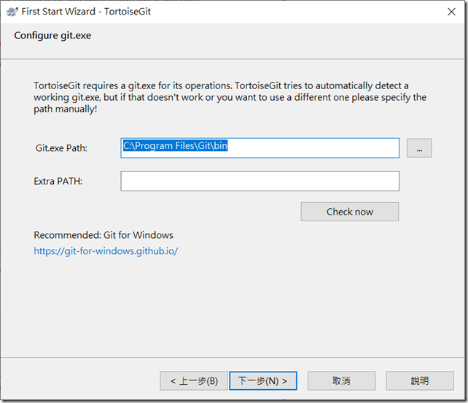
Task: Open help via the 說明 button
Action: coord(420,381)
